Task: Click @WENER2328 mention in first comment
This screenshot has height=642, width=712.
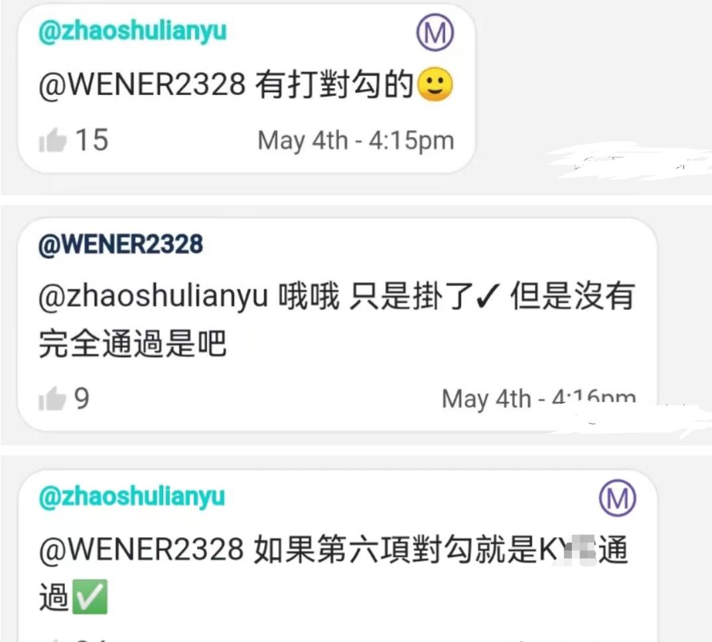Action: [x=142, y=84]
